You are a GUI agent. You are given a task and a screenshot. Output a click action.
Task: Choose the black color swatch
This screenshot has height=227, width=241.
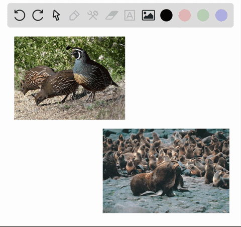point(166,15)
